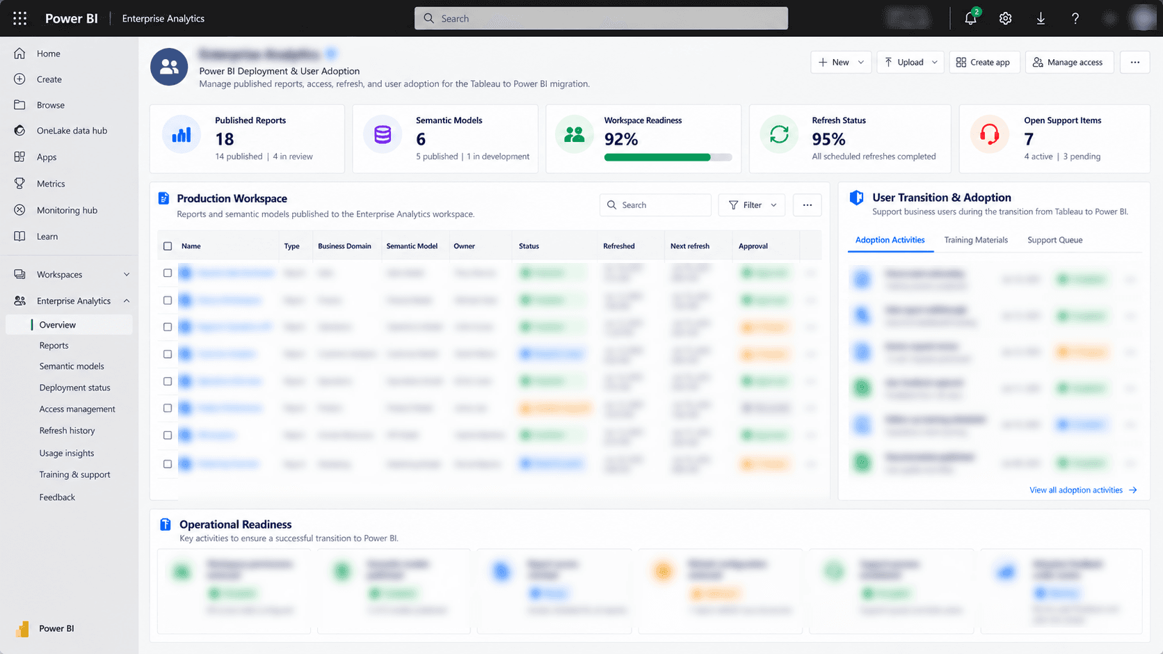Screen dimensions: 1163x654
Task: Click the Create app button
Action: click(x=984, y=62)
